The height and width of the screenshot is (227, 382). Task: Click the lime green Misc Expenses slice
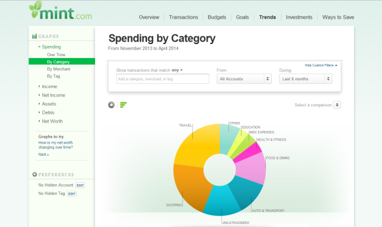coord(243,147)
